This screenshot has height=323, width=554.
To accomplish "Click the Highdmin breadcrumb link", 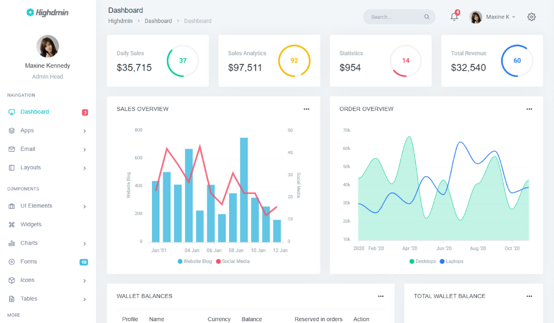I will click(x=120, y=21).
